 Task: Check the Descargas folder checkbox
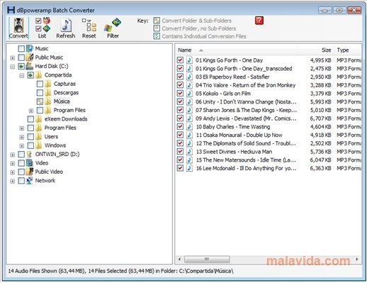(x=40, y=93)
